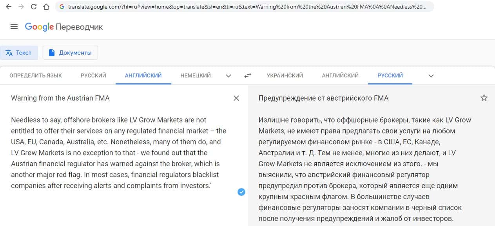
Task: Switch to Текст translation mode
Action: click(x=19, y=53)
